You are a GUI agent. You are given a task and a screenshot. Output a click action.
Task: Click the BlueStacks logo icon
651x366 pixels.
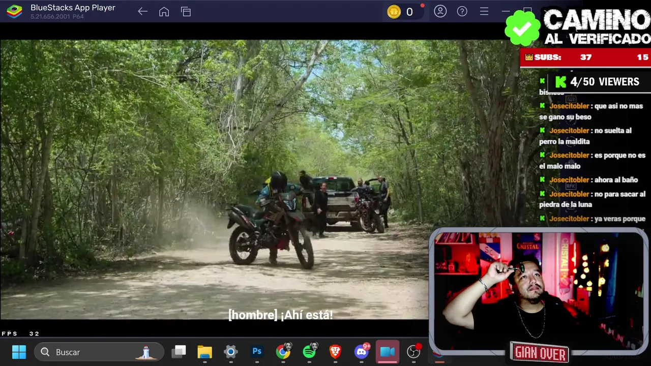[14, 11]
